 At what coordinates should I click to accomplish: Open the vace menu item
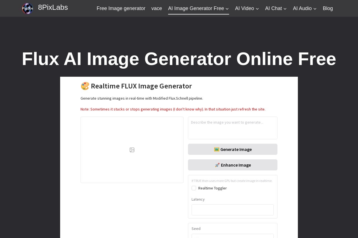pyautogui.click(x=157, y=8)
